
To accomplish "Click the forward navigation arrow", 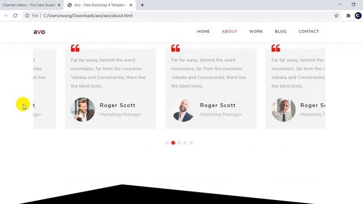I will pyautogui.click(x=6, y=15).
